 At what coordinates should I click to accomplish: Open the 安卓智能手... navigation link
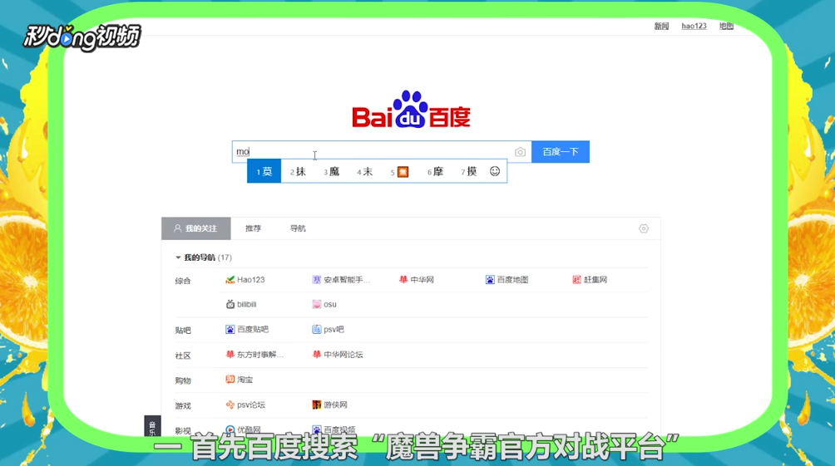click(341, 280)
